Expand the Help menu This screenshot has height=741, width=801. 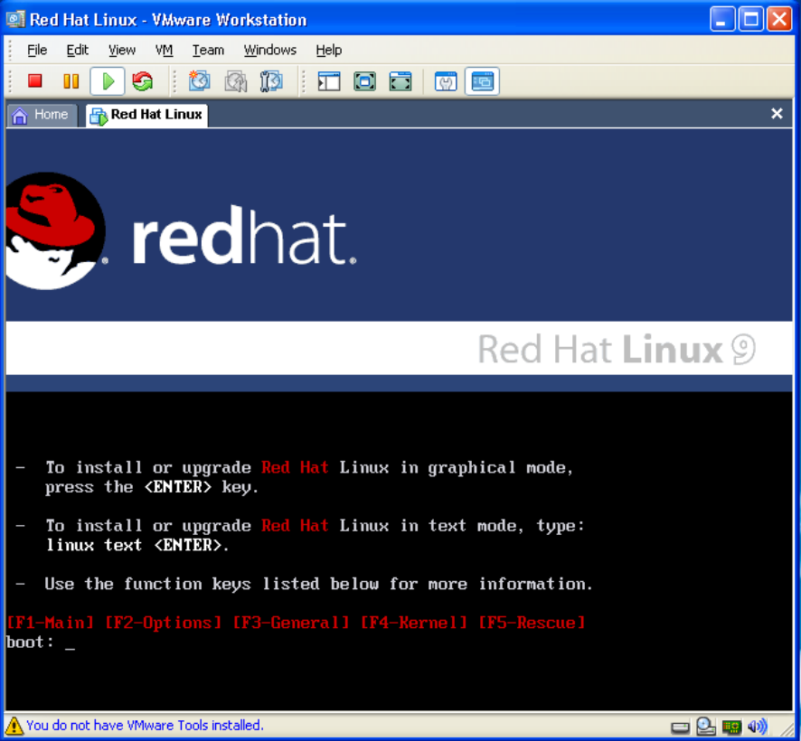pyautogui.click(x=328, y=50)
